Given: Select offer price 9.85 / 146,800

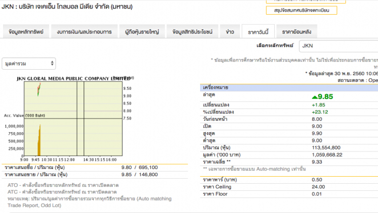Looking at the screenshot, I should click(140, 175).
